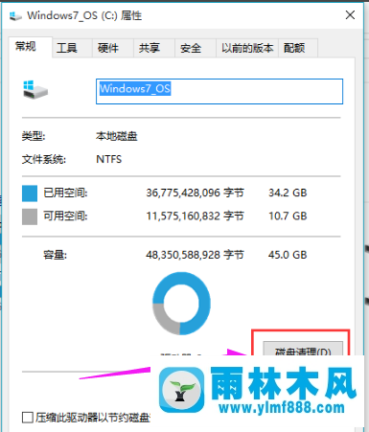Click the NTFS file system value
Screen dimensions: 369x432
(x=109, y=159)
